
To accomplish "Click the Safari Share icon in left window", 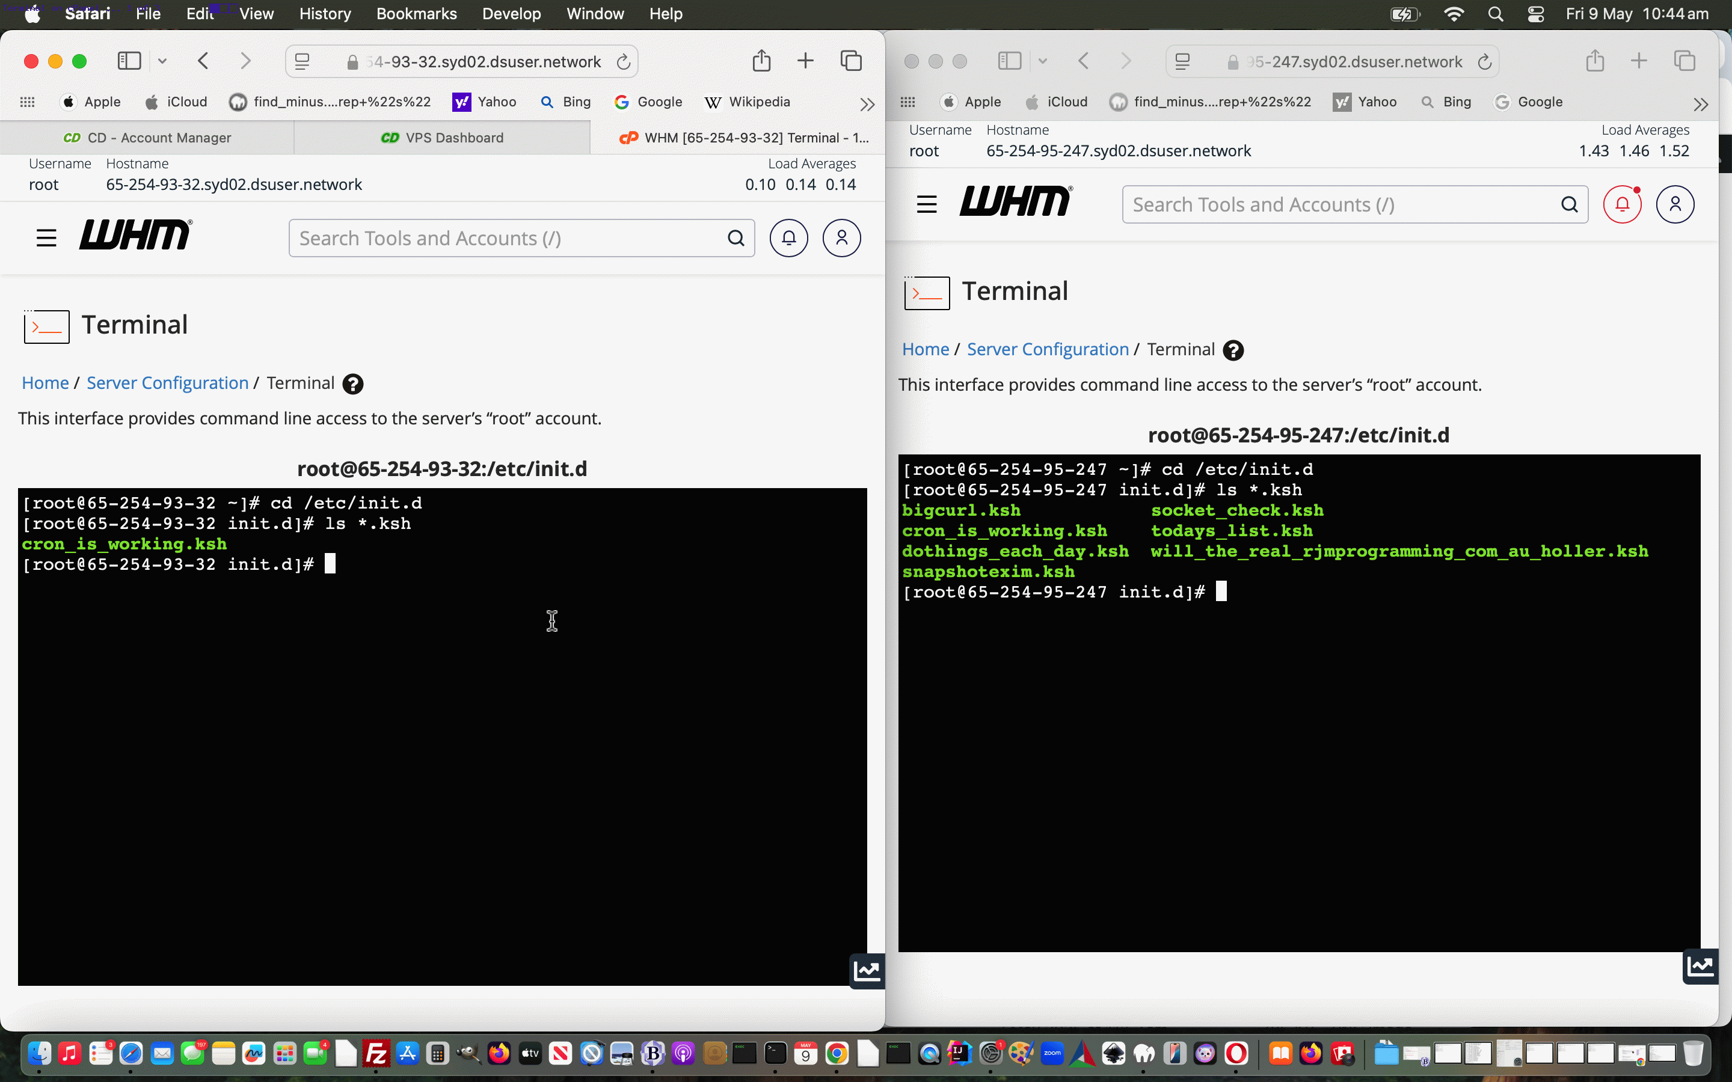I will pyautogui.click(x=761, y=61).
